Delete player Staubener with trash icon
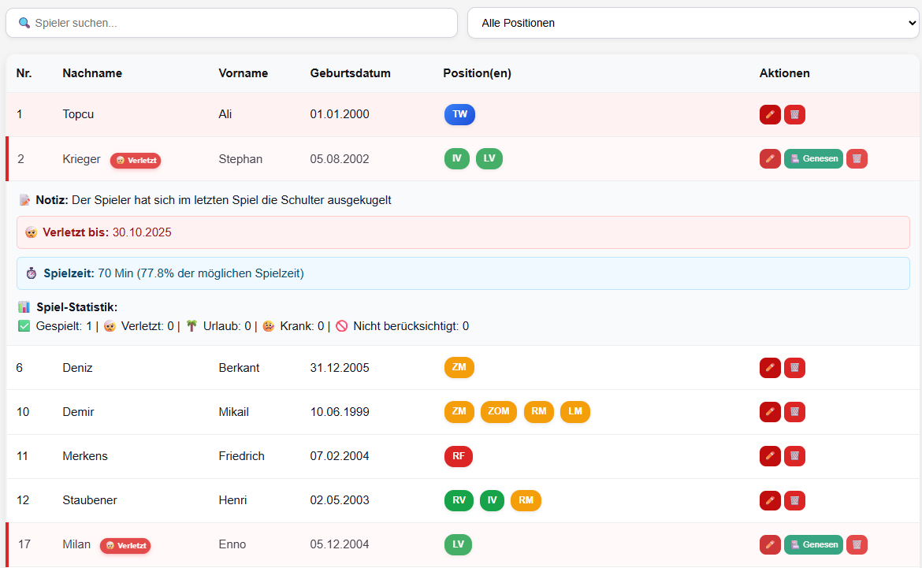Image resolution: width=922 pixels, height=568 pixels. click(794, 500)
